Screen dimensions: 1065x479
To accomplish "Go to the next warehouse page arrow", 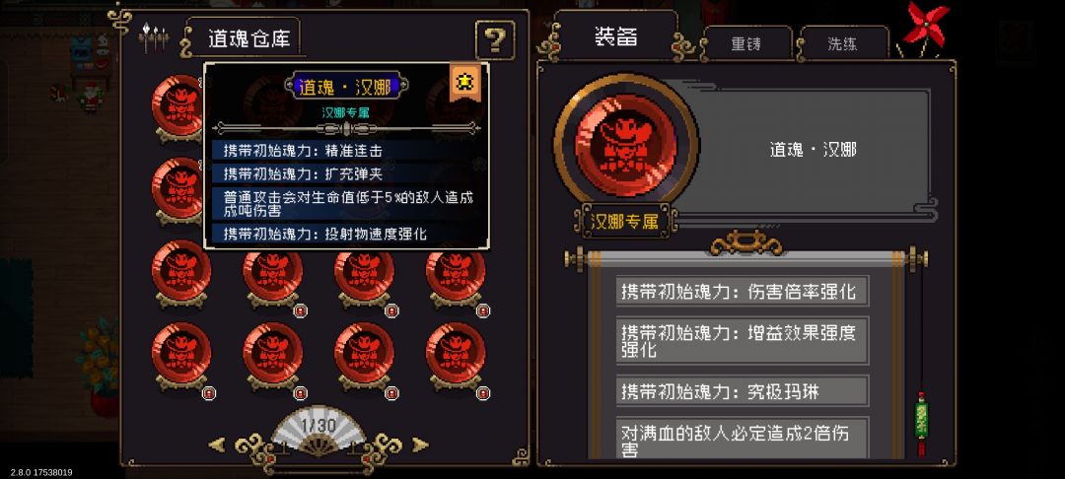I will coord(420,445).
